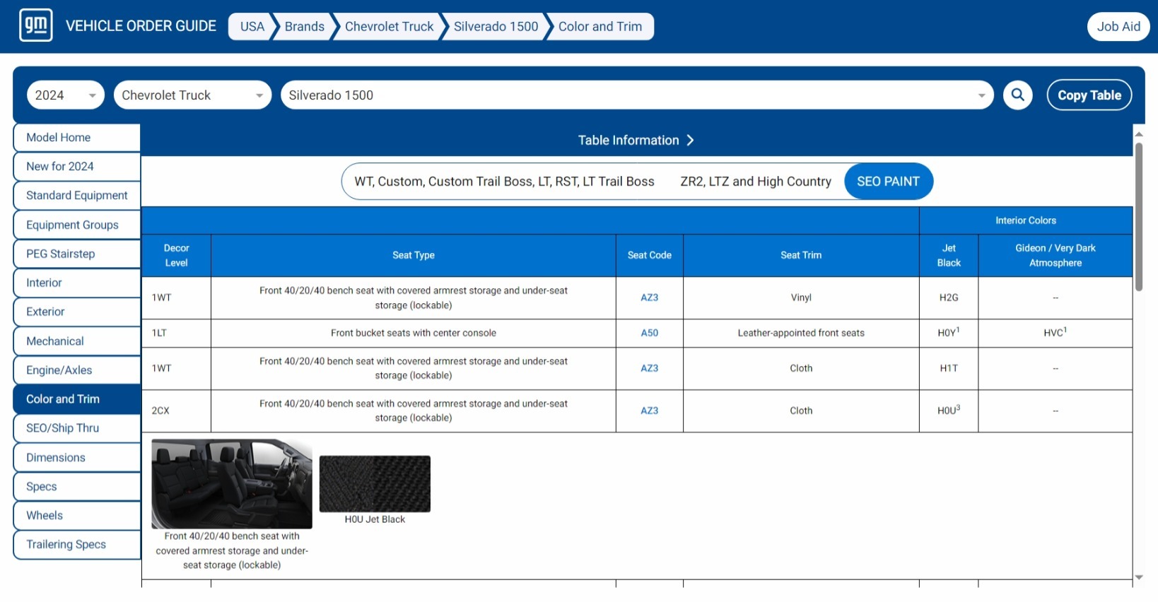Click the magnifier search button
This screenshot has width=1158, height=602.
1018,95
